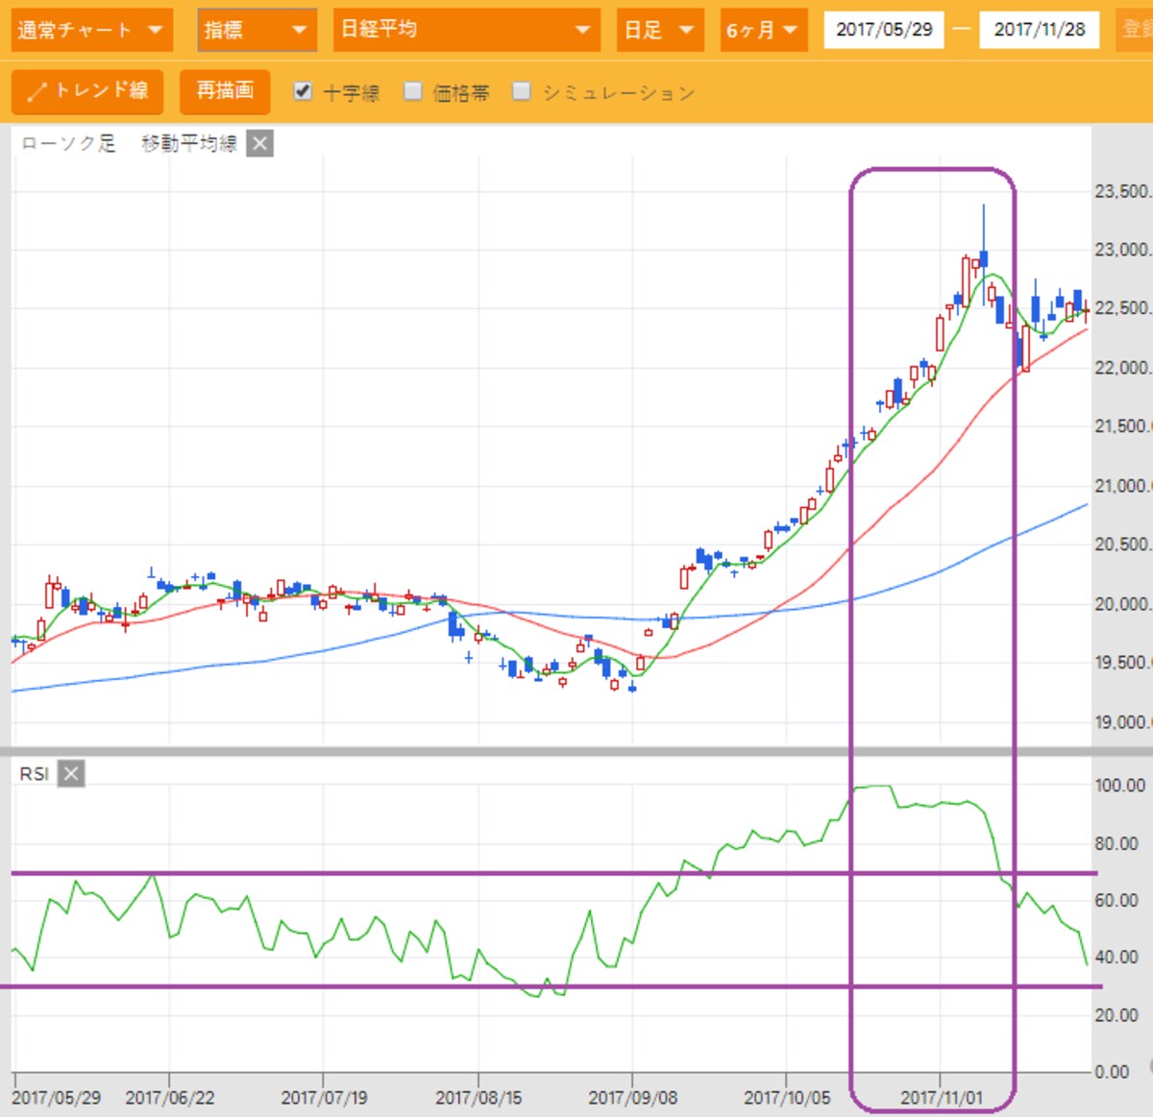Click the RSI 20.00 axis label
The width and height of the screenshot is (1153, 1117).
tap(1116, 1015)
